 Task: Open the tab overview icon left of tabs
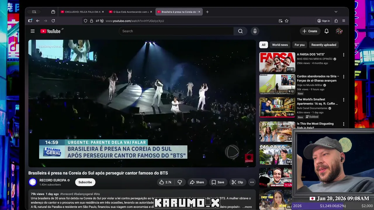click(x=53, y=12)
